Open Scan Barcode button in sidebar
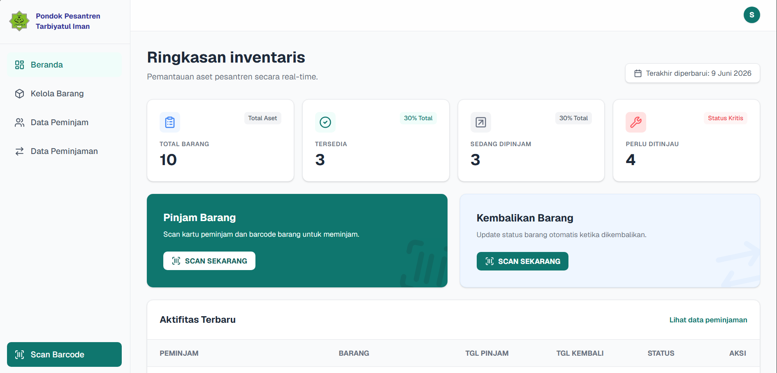777x373 pixels. [x=64, y=354]
